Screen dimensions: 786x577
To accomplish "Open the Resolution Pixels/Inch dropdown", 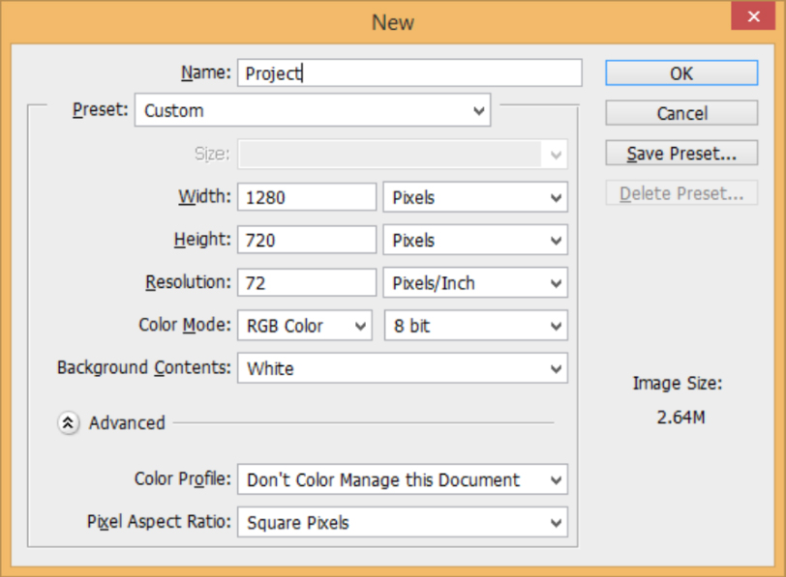I will pyautogui.click(x=475, y=283).
